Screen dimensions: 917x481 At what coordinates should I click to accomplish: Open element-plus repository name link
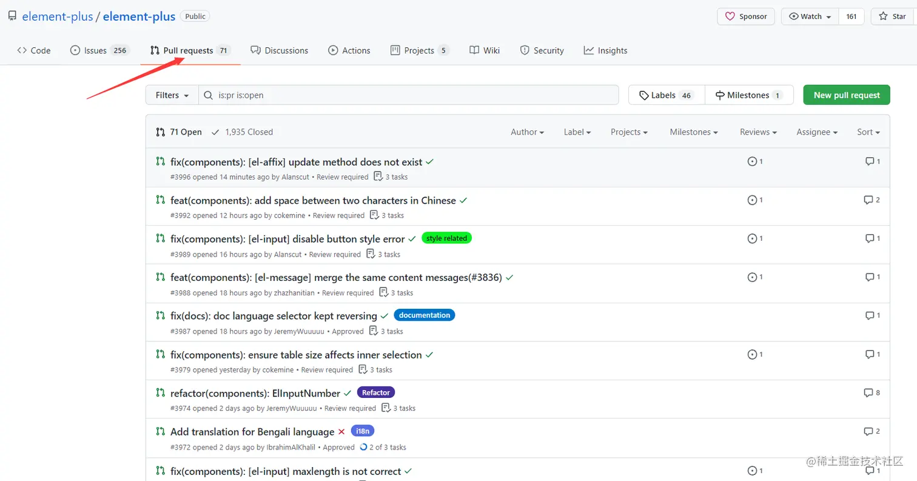139,16
